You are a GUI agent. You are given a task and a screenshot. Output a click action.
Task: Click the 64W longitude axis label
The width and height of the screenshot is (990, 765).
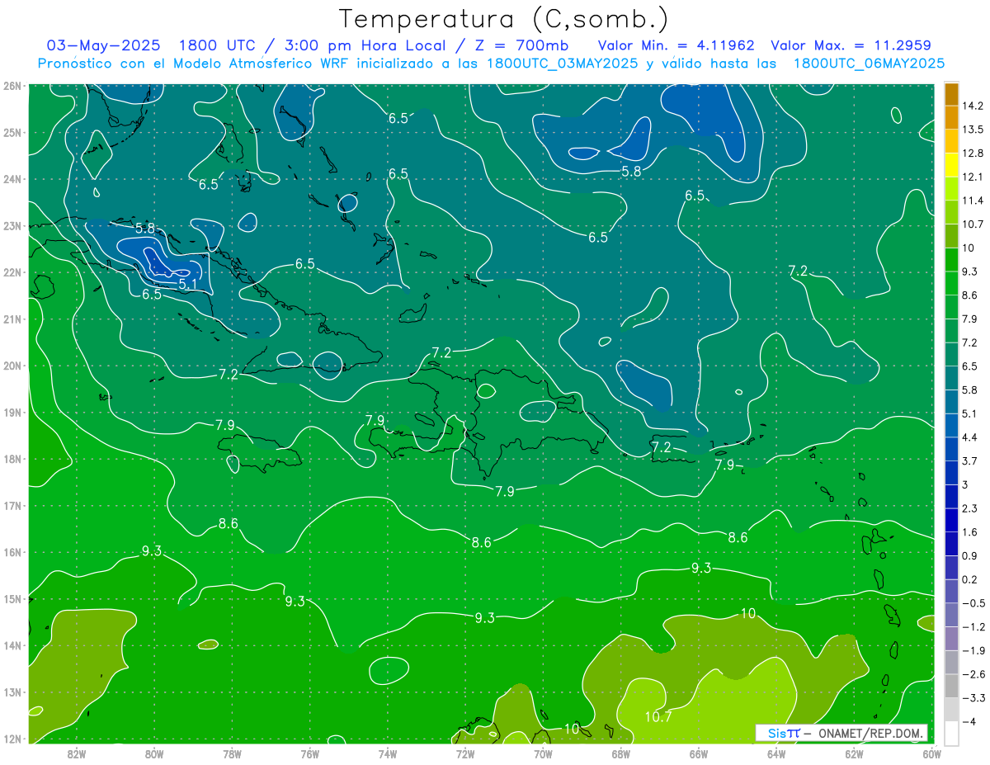[776, 753]
